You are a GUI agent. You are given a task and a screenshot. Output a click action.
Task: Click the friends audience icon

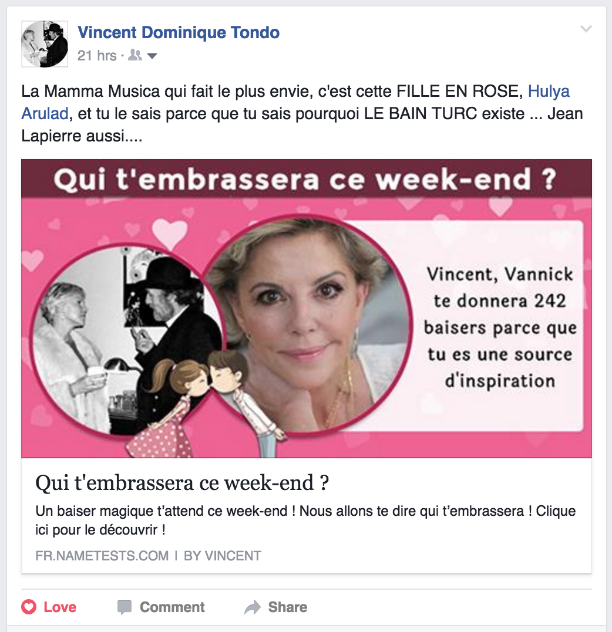click(134, 55)
